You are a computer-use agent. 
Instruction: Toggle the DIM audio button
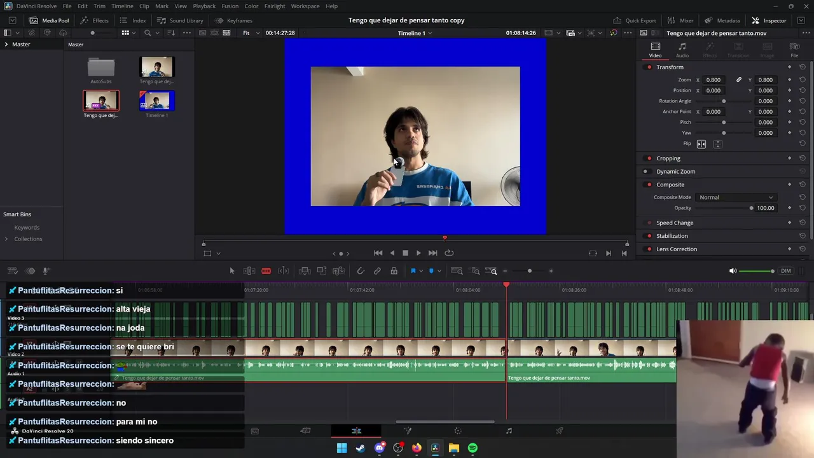[786, 271]
